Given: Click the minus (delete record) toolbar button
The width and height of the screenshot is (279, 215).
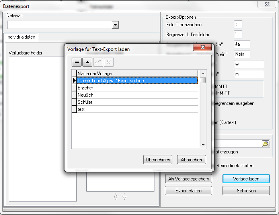Looking at the screenshot, I should click(x=77, y=62).
